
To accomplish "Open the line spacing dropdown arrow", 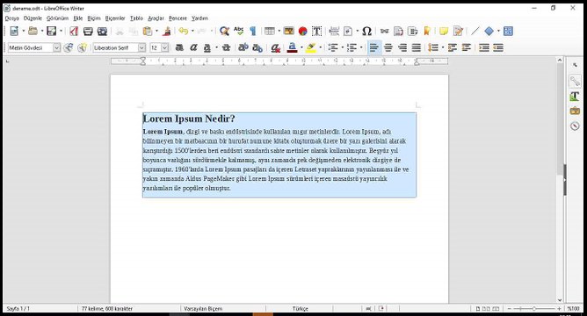I will 443,47.
